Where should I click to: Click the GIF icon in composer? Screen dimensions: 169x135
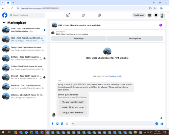(x=67, y=124)
